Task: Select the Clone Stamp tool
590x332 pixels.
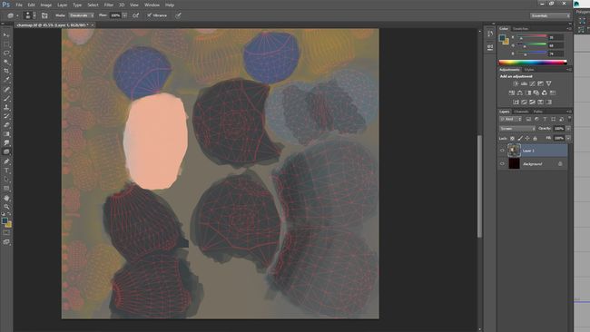Action: [6, 107]
